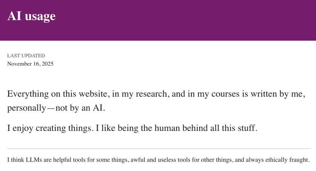Click the horizontal divider line
The width and height of the screenshot is (316, 171).
(159, 149)
